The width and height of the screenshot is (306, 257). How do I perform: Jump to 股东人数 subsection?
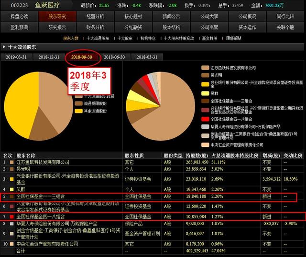(x=71, y=38)
